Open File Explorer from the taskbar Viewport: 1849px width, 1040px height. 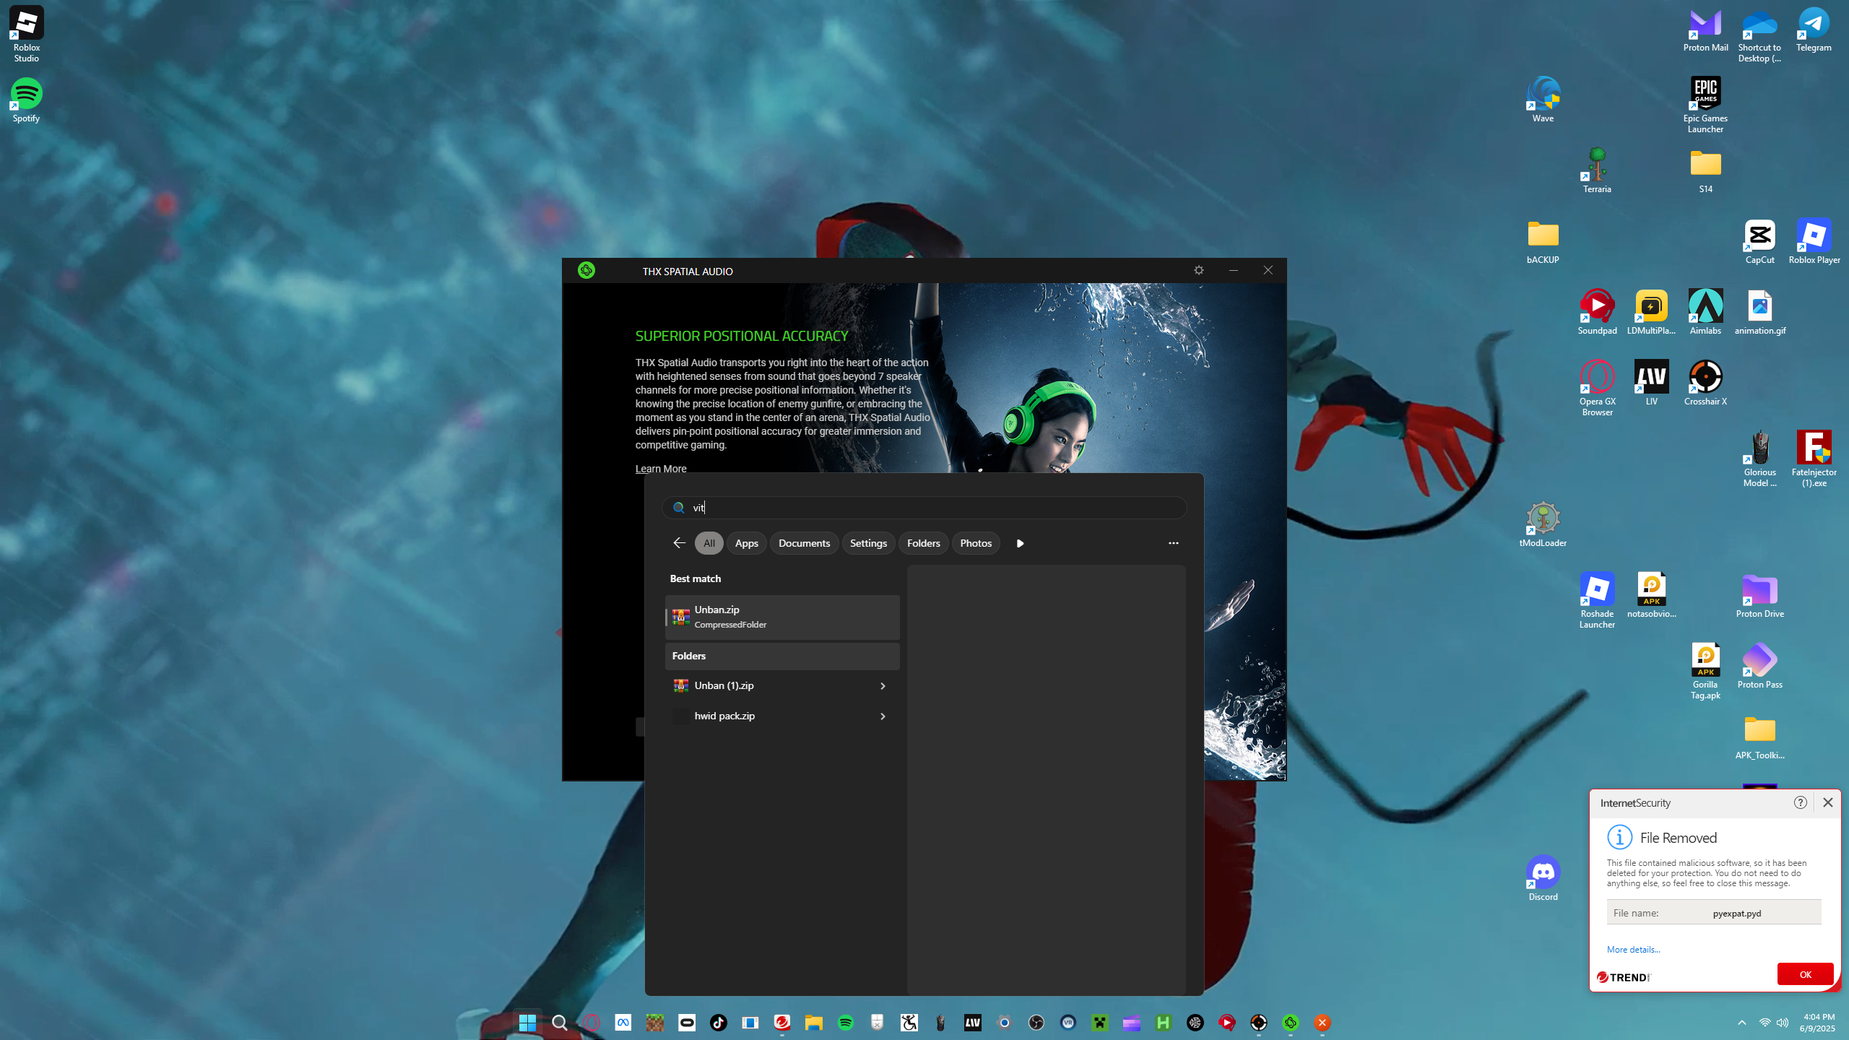pyautogui.click(x=814, y=1023)
